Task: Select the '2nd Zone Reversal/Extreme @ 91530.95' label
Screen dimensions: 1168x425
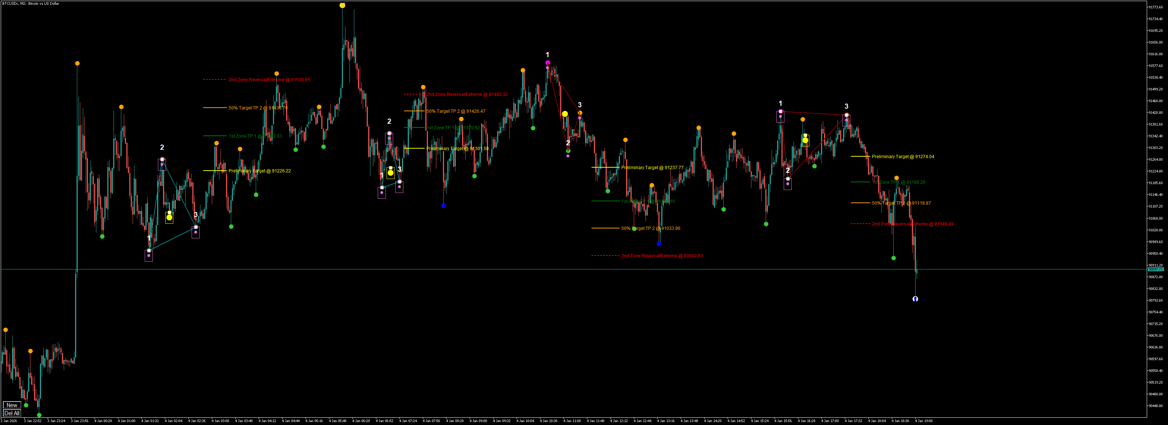Action: (x=269, y=80)
